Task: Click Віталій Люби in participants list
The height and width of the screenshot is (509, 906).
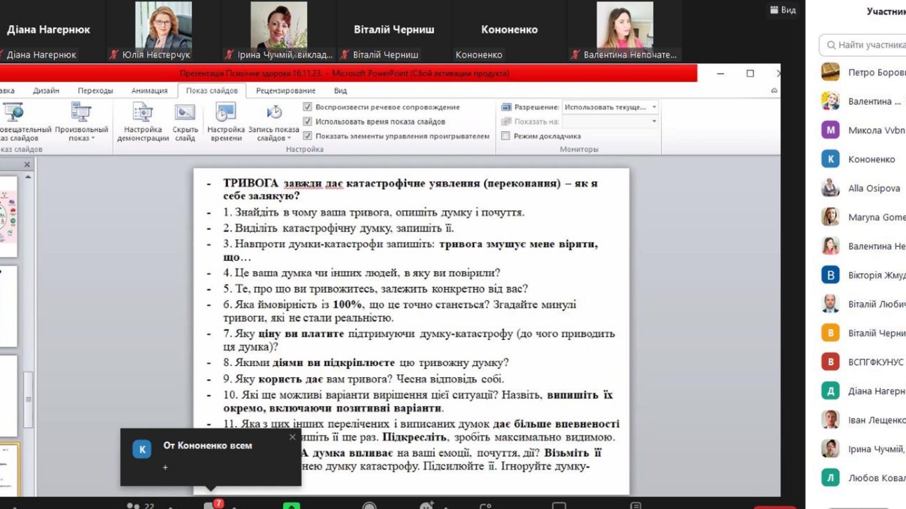Action: (x=877, y=304)
